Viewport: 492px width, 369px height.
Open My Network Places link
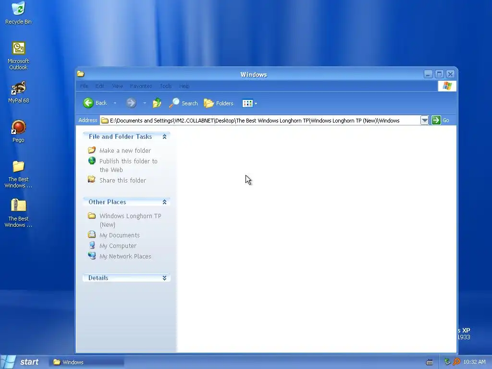125,257
